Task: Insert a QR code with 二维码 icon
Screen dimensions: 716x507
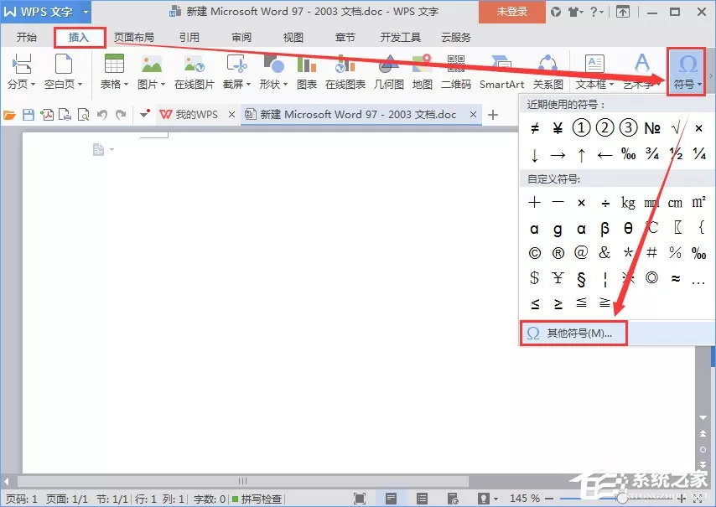Action: click(456, 71)
